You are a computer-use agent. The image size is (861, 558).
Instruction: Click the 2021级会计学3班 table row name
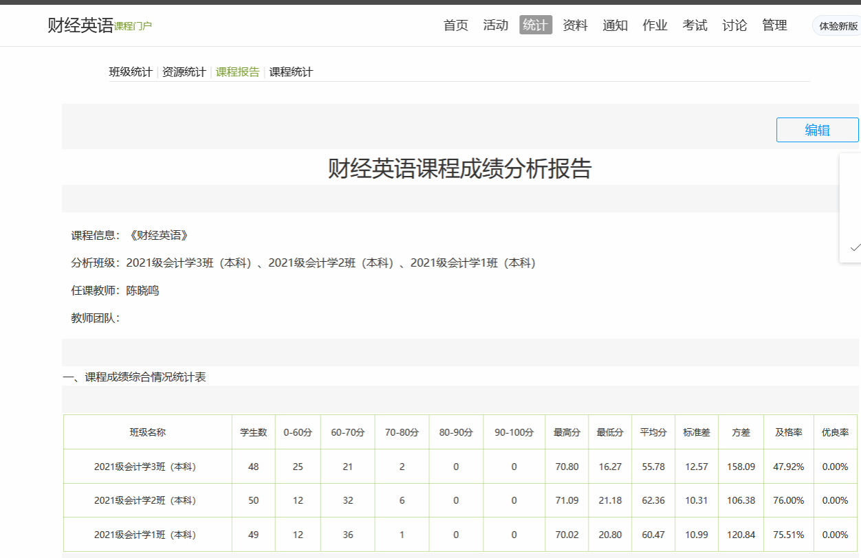pos(145,467)
